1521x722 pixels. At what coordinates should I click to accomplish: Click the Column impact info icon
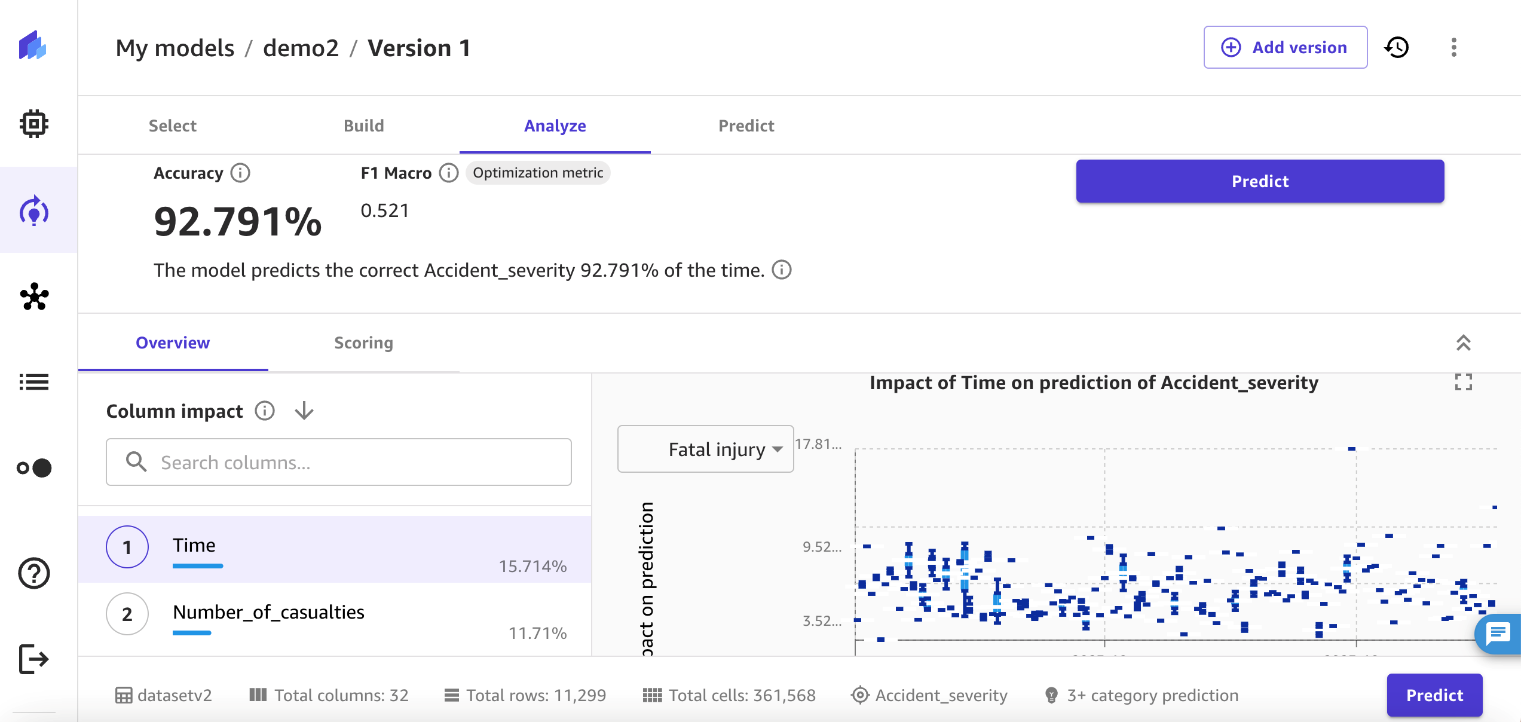click(x=265, y=411)
